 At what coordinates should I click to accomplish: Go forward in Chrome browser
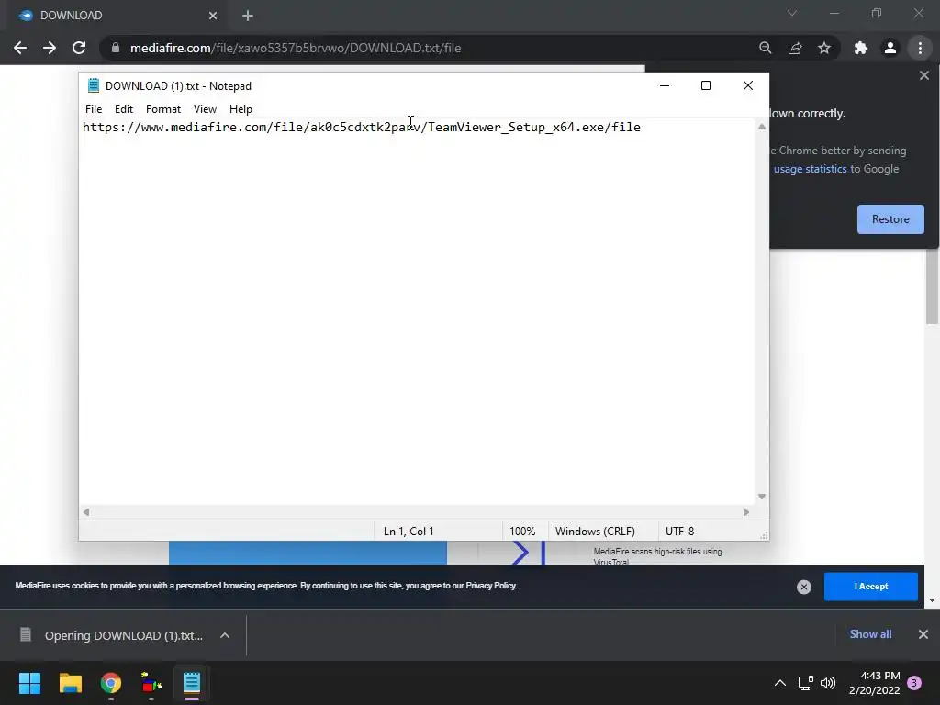50,48
